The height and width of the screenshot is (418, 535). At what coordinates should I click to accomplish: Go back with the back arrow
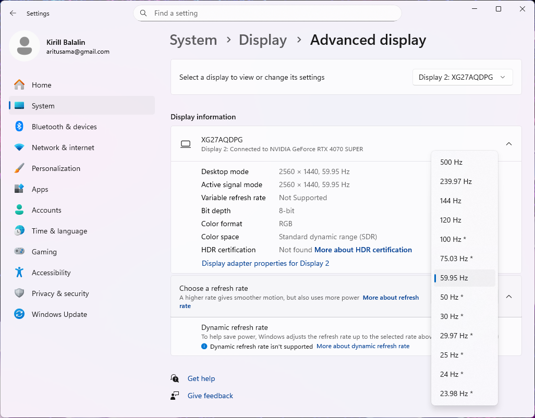pyautogui.click(x=13, y=14)
